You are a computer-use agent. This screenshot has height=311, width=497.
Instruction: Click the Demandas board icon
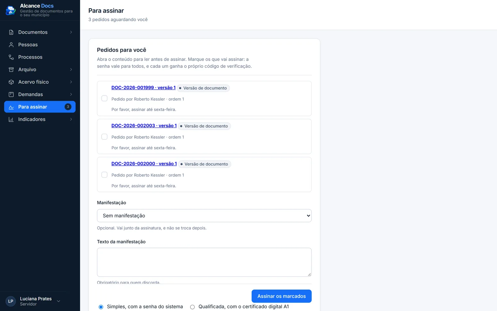coord(11,95)
